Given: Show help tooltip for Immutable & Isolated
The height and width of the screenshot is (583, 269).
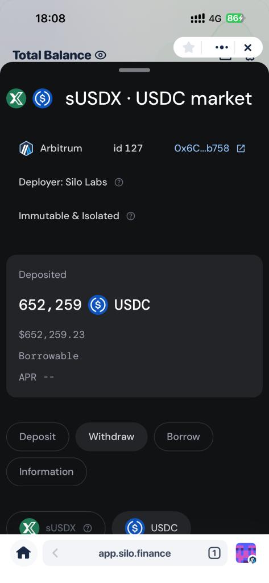Looking at the screenshot, I should pos(131,216).
